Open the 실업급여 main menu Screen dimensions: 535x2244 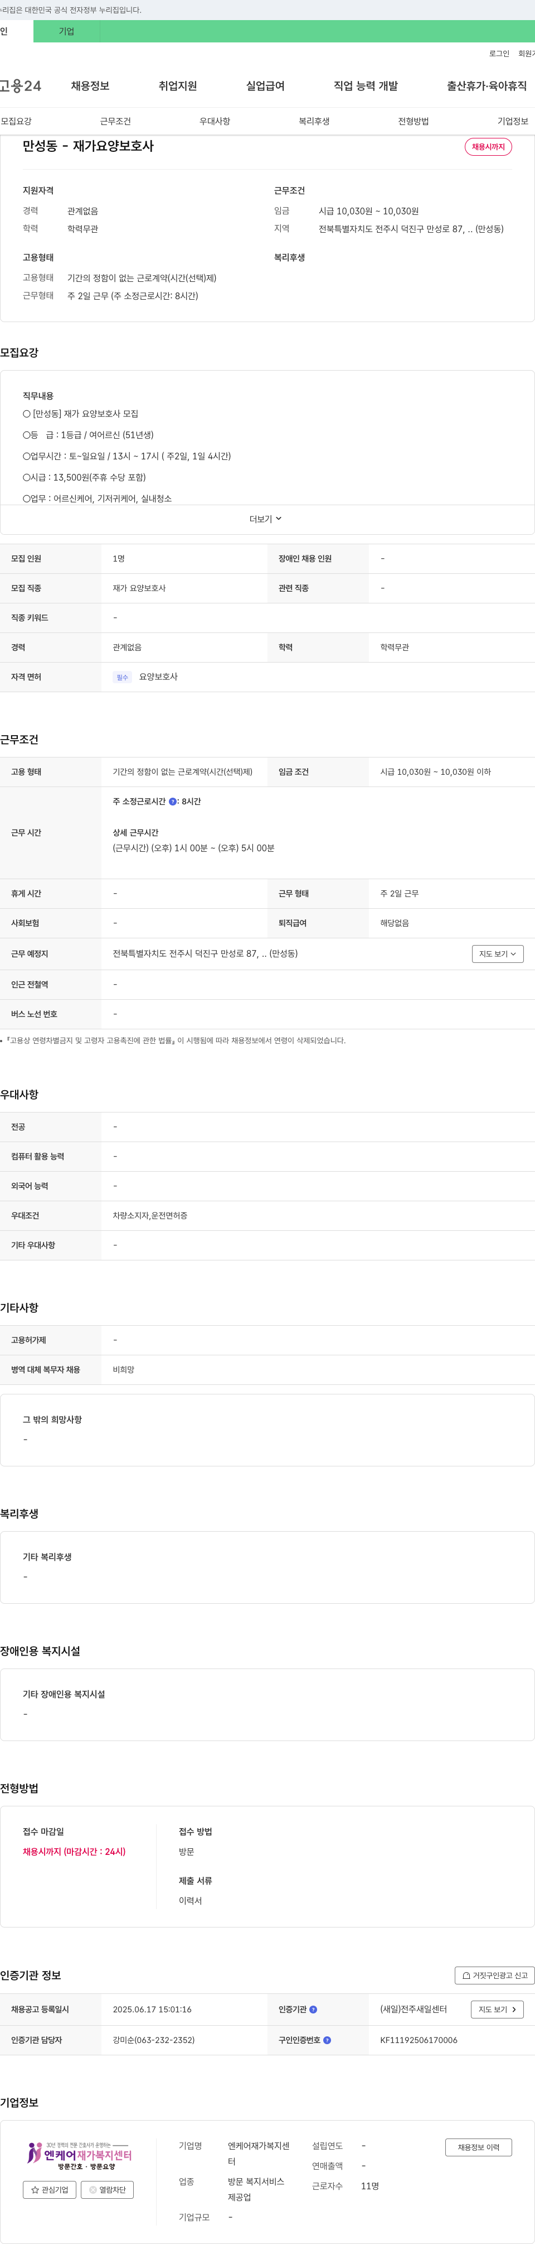click(265, 86)
